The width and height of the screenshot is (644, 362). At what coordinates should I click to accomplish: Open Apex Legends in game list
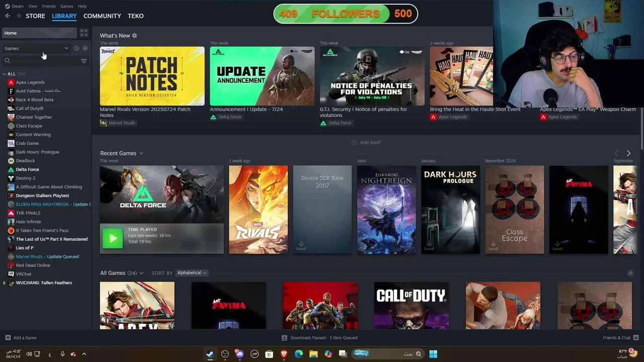point(30,82)
